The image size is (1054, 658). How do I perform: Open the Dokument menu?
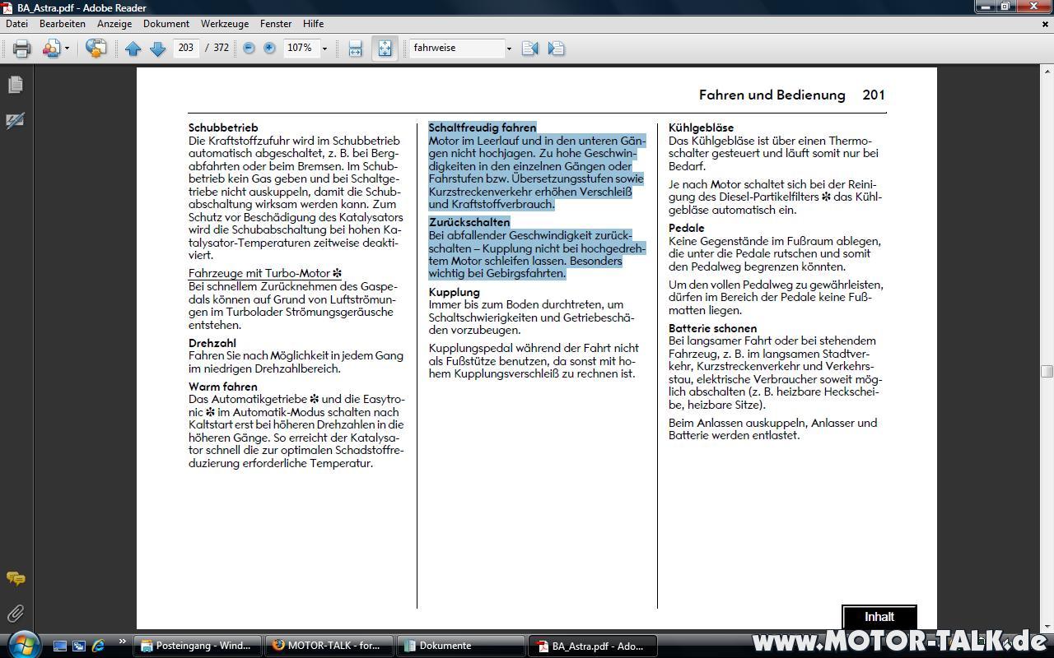click(x=166, y=24)
